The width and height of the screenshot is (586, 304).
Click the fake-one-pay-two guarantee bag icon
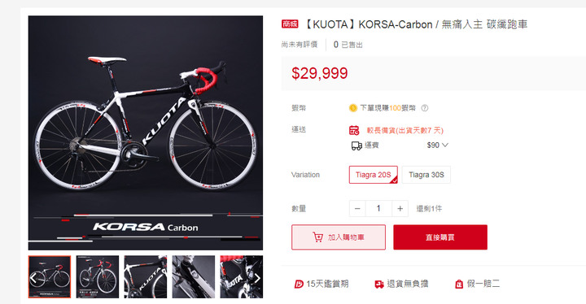[459, 284]
